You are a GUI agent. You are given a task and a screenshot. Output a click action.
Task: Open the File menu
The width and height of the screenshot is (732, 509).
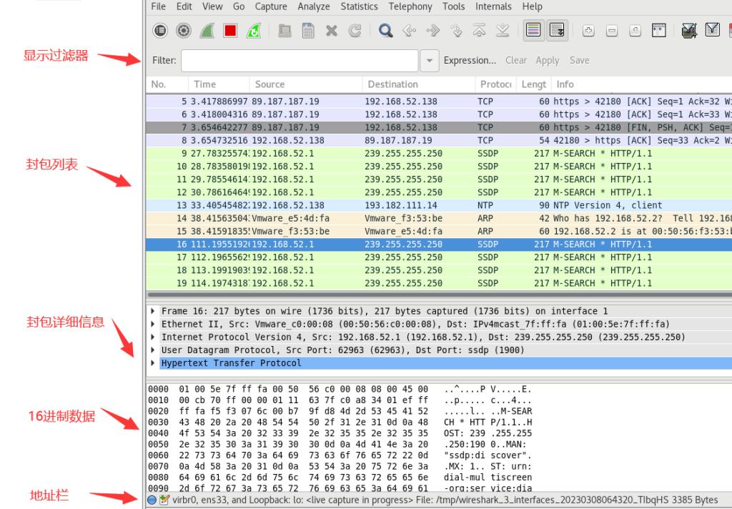pyautogui.click(x=158, y=6)
